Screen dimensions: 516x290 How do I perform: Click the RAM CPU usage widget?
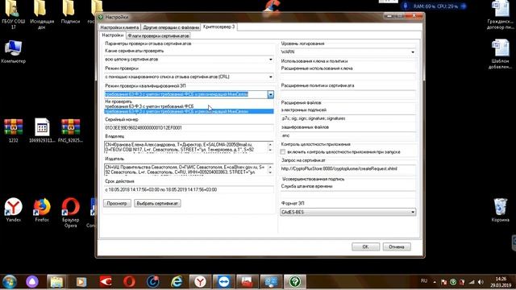tap(435, 6)
